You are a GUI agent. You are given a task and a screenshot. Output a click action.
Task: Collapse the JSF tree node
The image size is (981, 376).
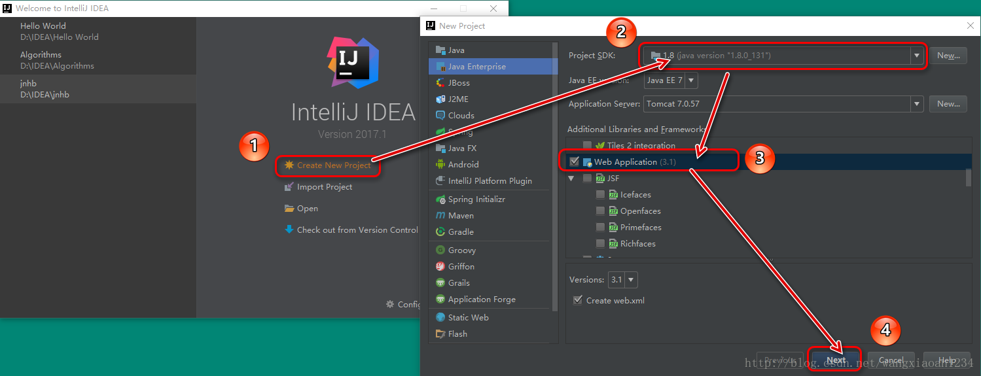tap(571, 178)
